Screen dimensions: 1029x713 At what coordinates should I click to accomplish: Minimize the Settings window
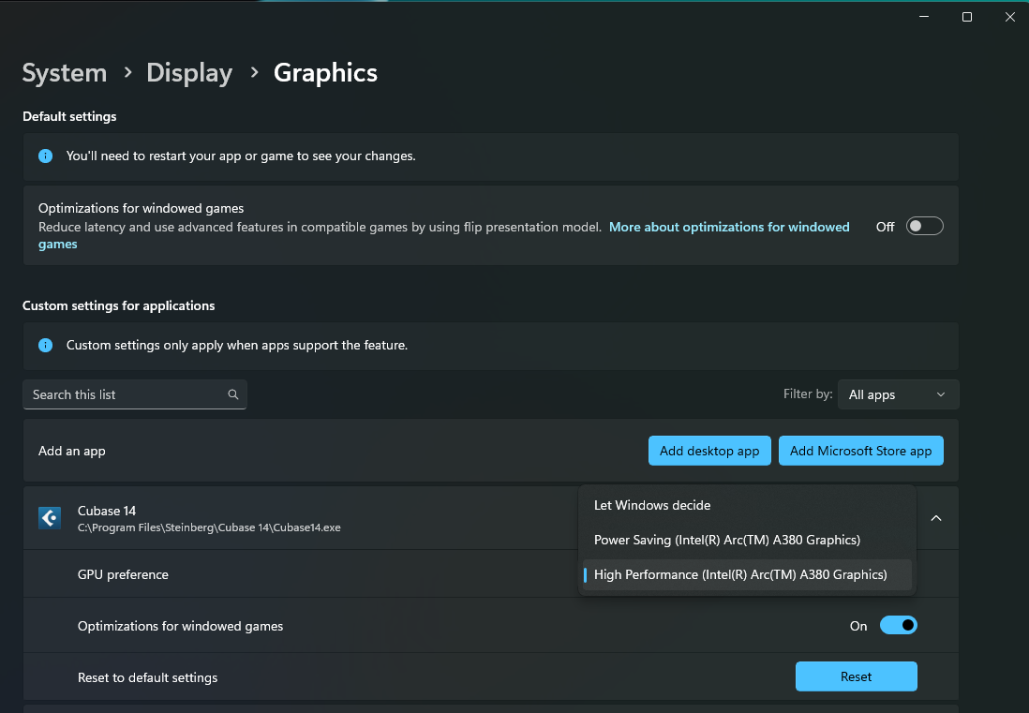pos(924,17)
